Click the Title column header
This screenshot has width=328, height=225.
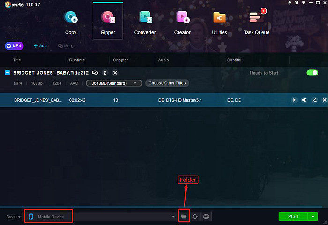click(x=17, y=60)
